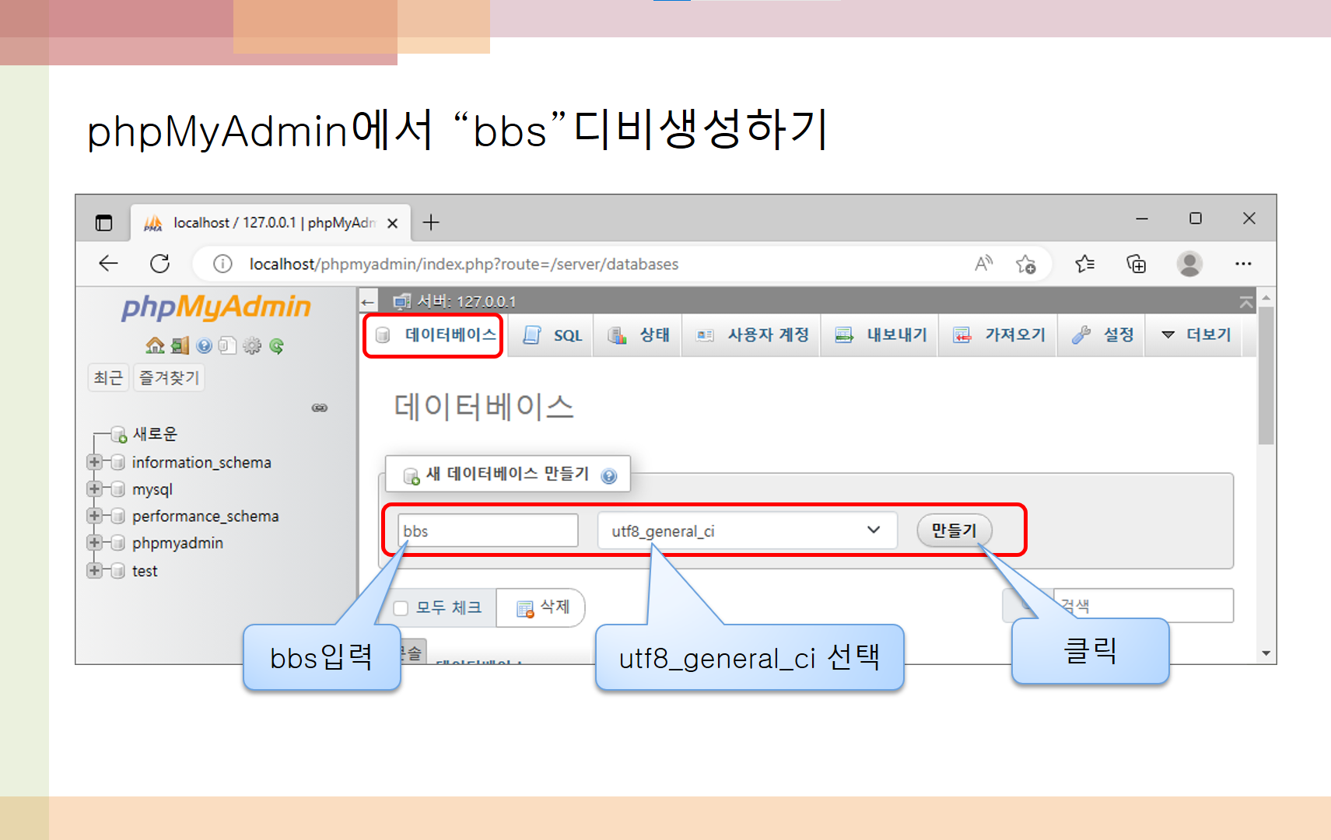Reload navigation panel green refresh icon
This screenshot has width=1331, height=840.
tap(276, 345)
